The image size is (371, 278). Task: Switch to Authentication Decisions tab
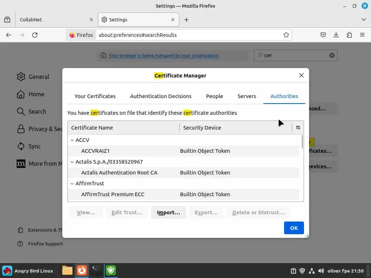[x=161, y=96]
